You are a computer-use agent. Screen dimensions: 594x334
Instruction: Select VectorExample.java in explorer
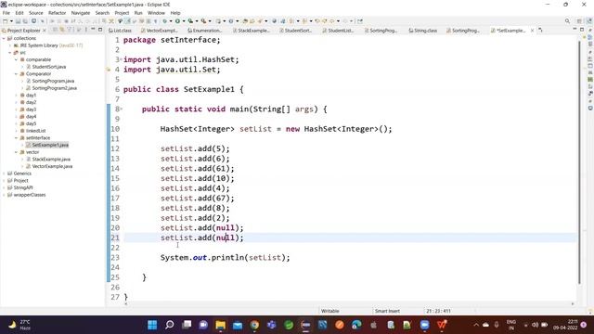pyautogui.click(x=52, y=166)
